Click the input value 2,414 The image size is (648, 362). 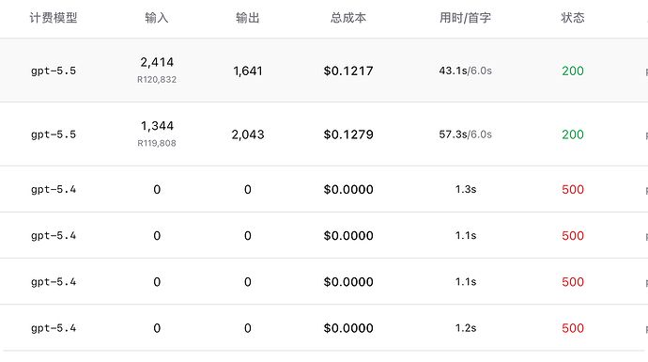click(x=157, y=62)
